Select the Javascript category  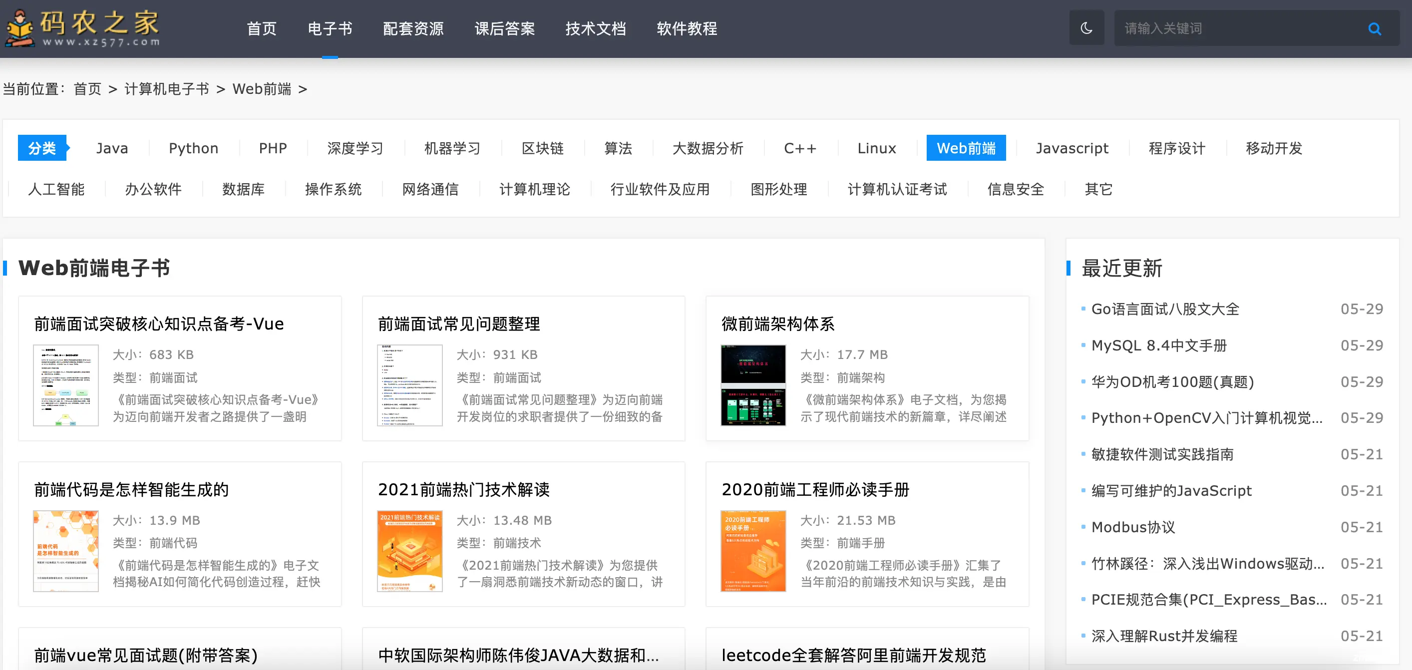pos(1071,148)
